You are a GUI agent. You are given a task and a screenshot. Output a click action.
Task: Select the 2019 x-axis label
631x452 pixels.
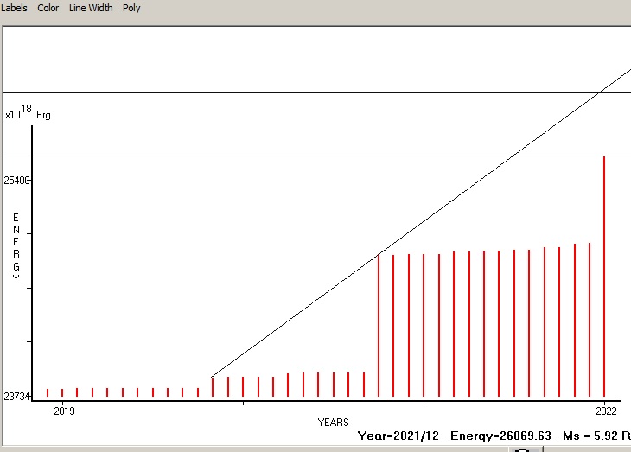pos(64,410)
